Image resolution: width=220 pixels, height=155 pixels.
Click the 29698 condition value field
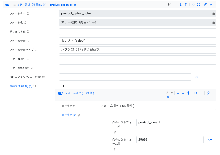(x=170, y=140)
